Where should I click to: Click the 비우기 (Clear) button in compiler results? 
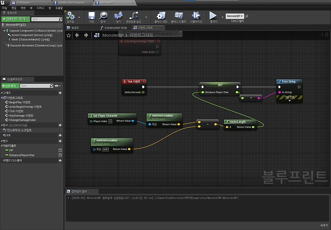pos(324,225)
